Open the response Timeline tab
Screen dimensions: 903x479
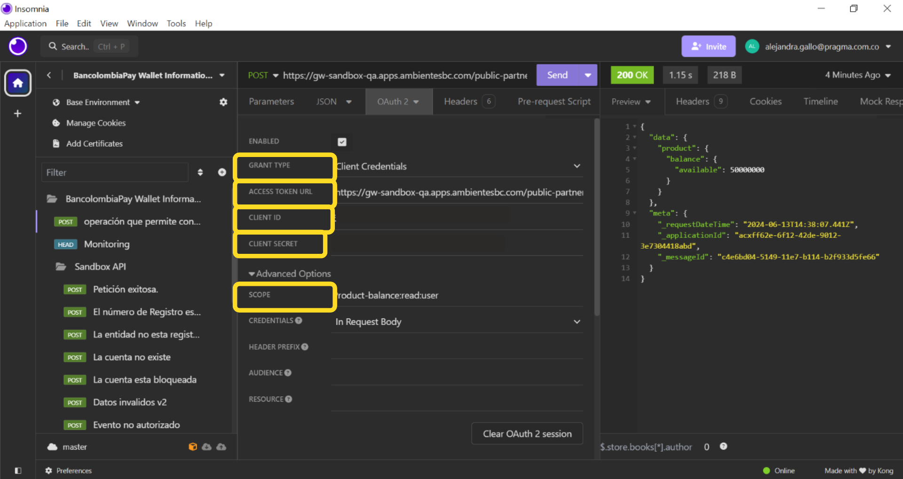(x=821, y=102)
